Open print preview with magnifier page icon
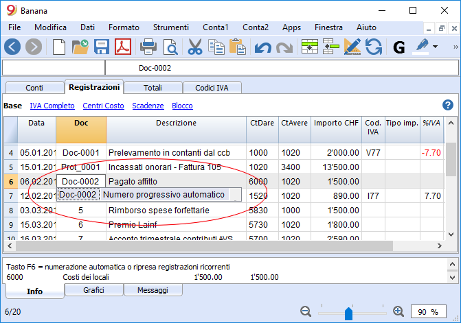This screenshot has width=461, height=323. click(170, 47)
